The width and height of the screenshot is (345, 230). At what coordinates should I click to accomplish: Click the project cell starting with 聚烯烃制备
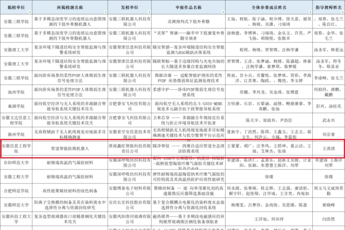click(188, 191)
